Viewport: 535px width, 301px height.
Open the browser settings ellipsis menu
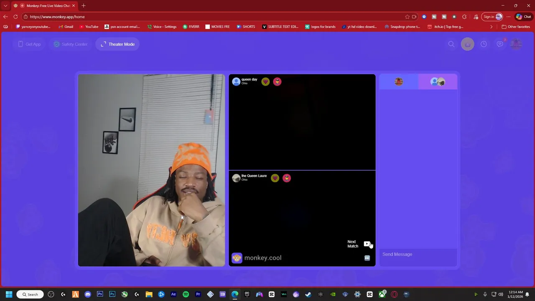click(508, 17)
